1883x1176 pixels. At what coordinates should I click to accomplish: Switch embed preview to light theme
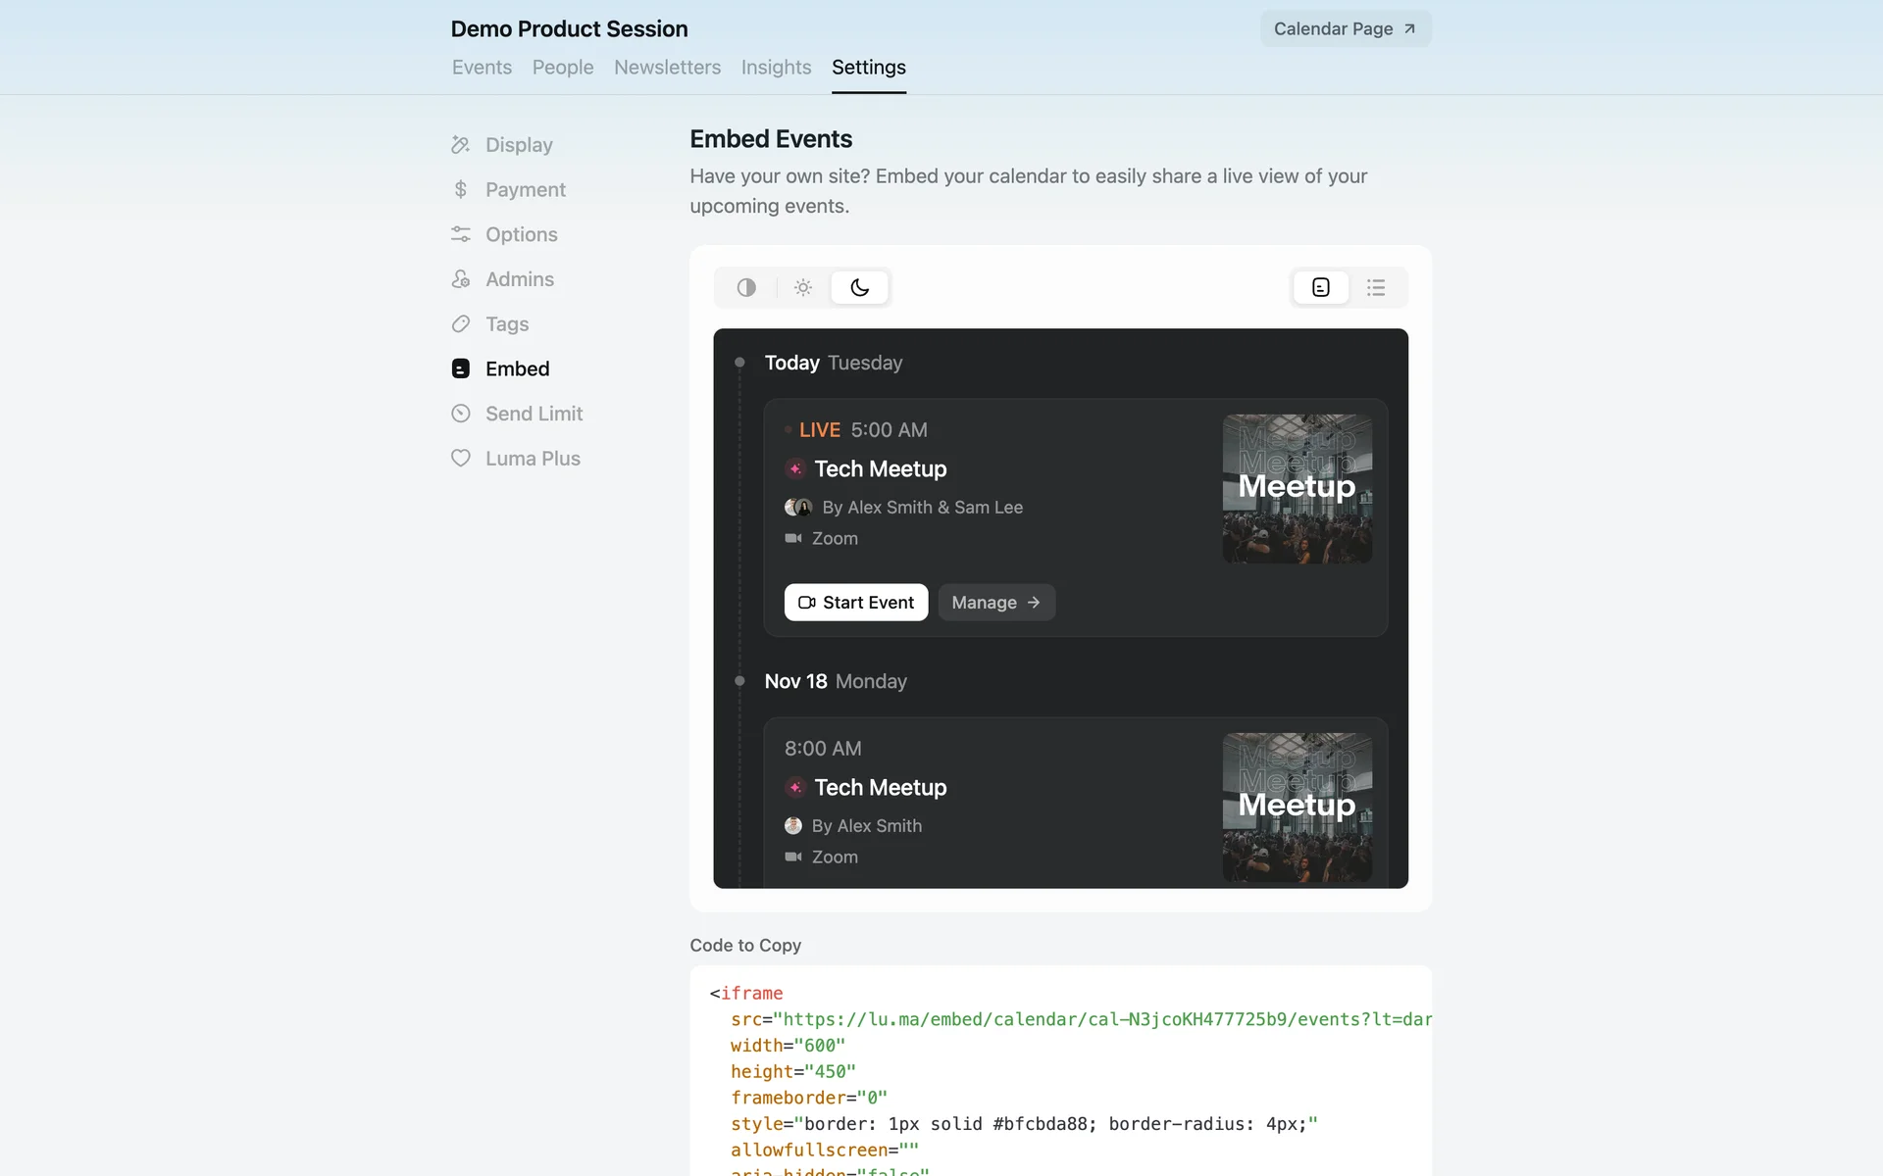tap(803, 287)
